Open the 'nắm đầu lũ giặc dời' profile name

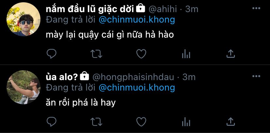coord(90,9)
